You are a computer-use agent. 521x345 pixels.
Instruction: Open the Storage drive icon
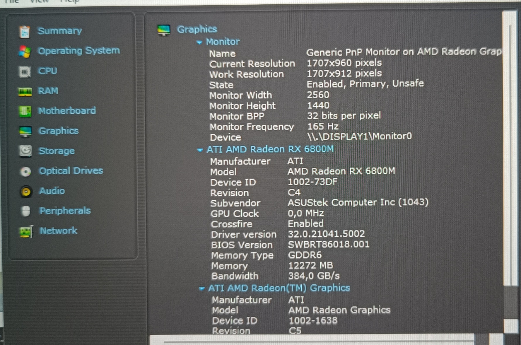25,151
